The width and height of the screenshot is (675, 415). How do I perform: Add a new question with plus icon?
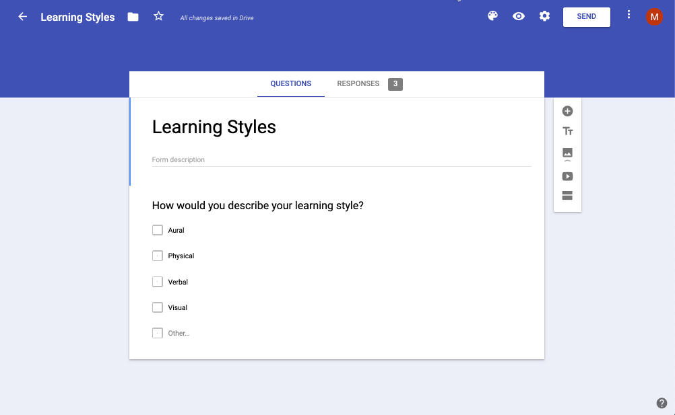(x=567, y=111)
